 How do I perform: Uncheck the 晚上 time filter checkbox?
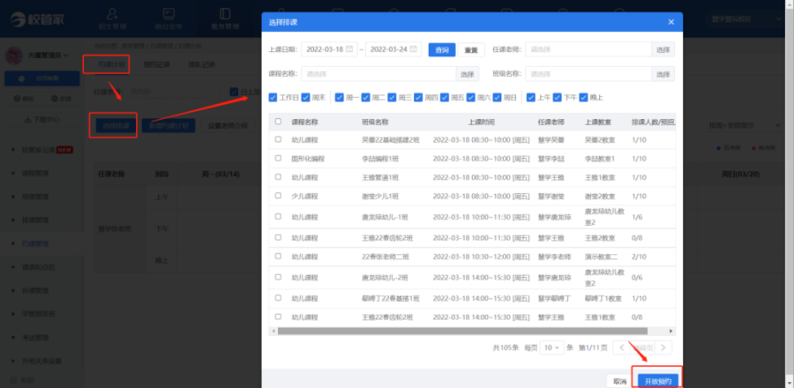pyautogui.click(x=583, y=97)
